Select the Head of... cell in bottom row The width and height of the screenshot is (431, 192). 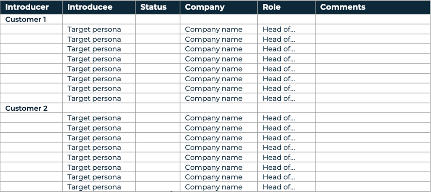tap(286, 187)
